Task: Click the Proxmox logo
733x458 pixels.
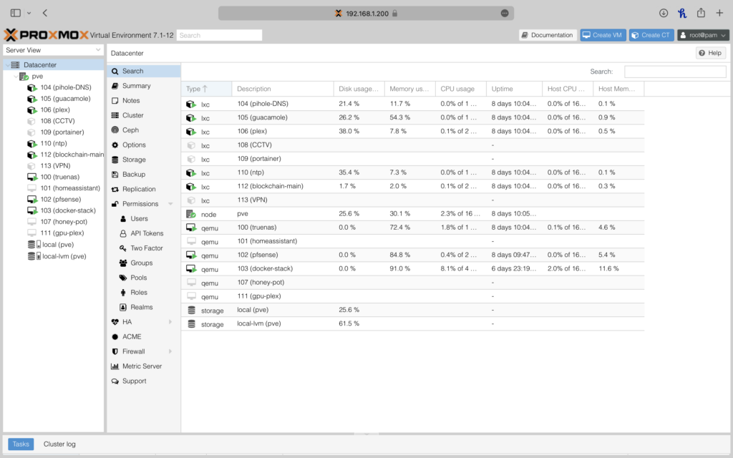Action: pos(46,34)
